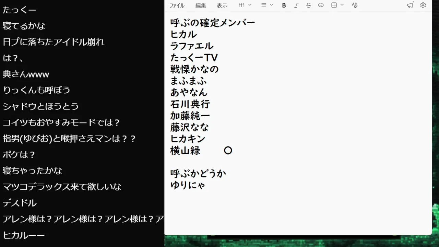Click the chat comment たっくー

tap(20, 10)
